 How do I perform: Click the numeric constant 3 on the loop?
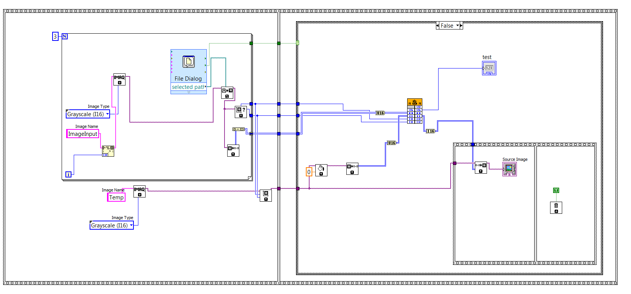(55, 36)
